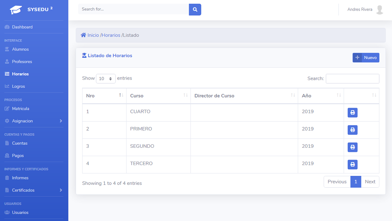The image size is (392, 221).
Task: Click the magnifying glass search button
Action: pyautogui.click(x=195, y=10)
